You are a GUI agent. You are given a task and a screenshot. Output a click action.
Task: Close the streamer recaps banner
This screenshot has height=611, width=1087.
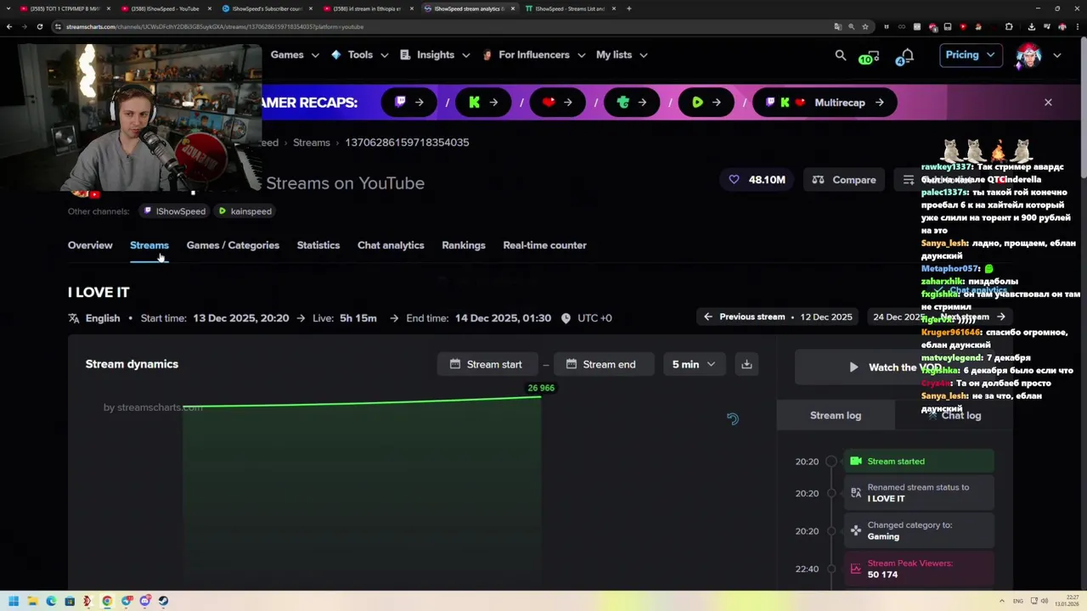(1048, 103)
